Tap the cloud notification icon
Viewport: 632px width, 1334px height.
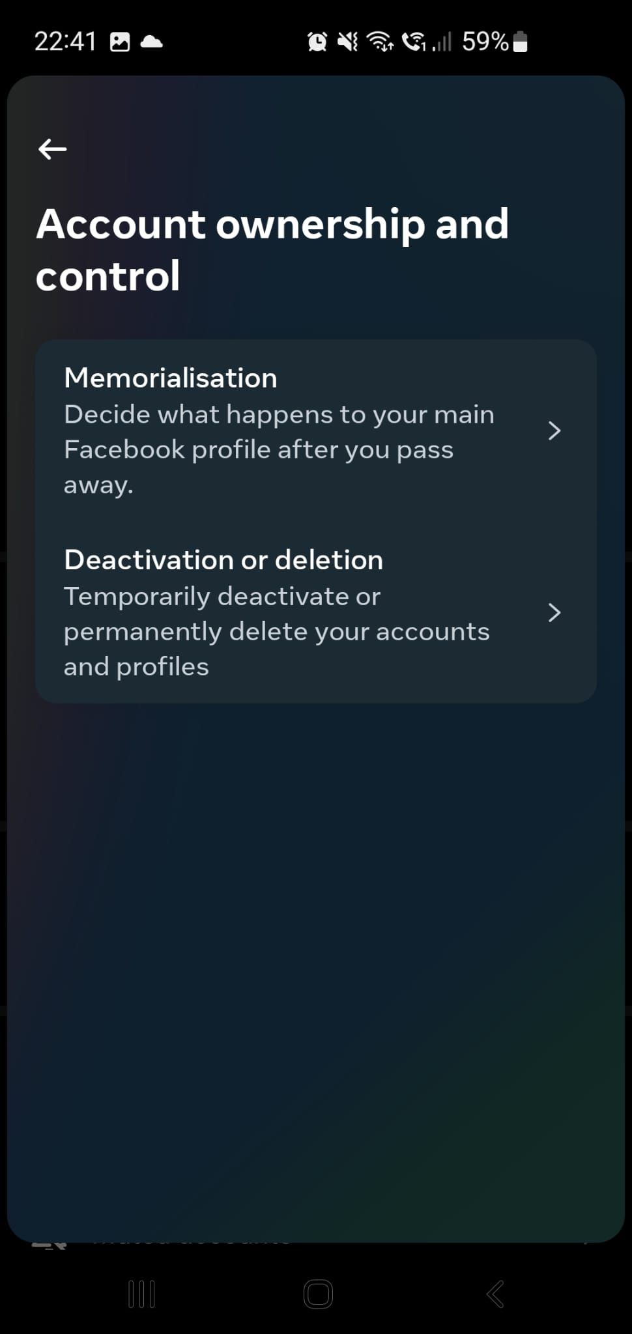(152, 42)
